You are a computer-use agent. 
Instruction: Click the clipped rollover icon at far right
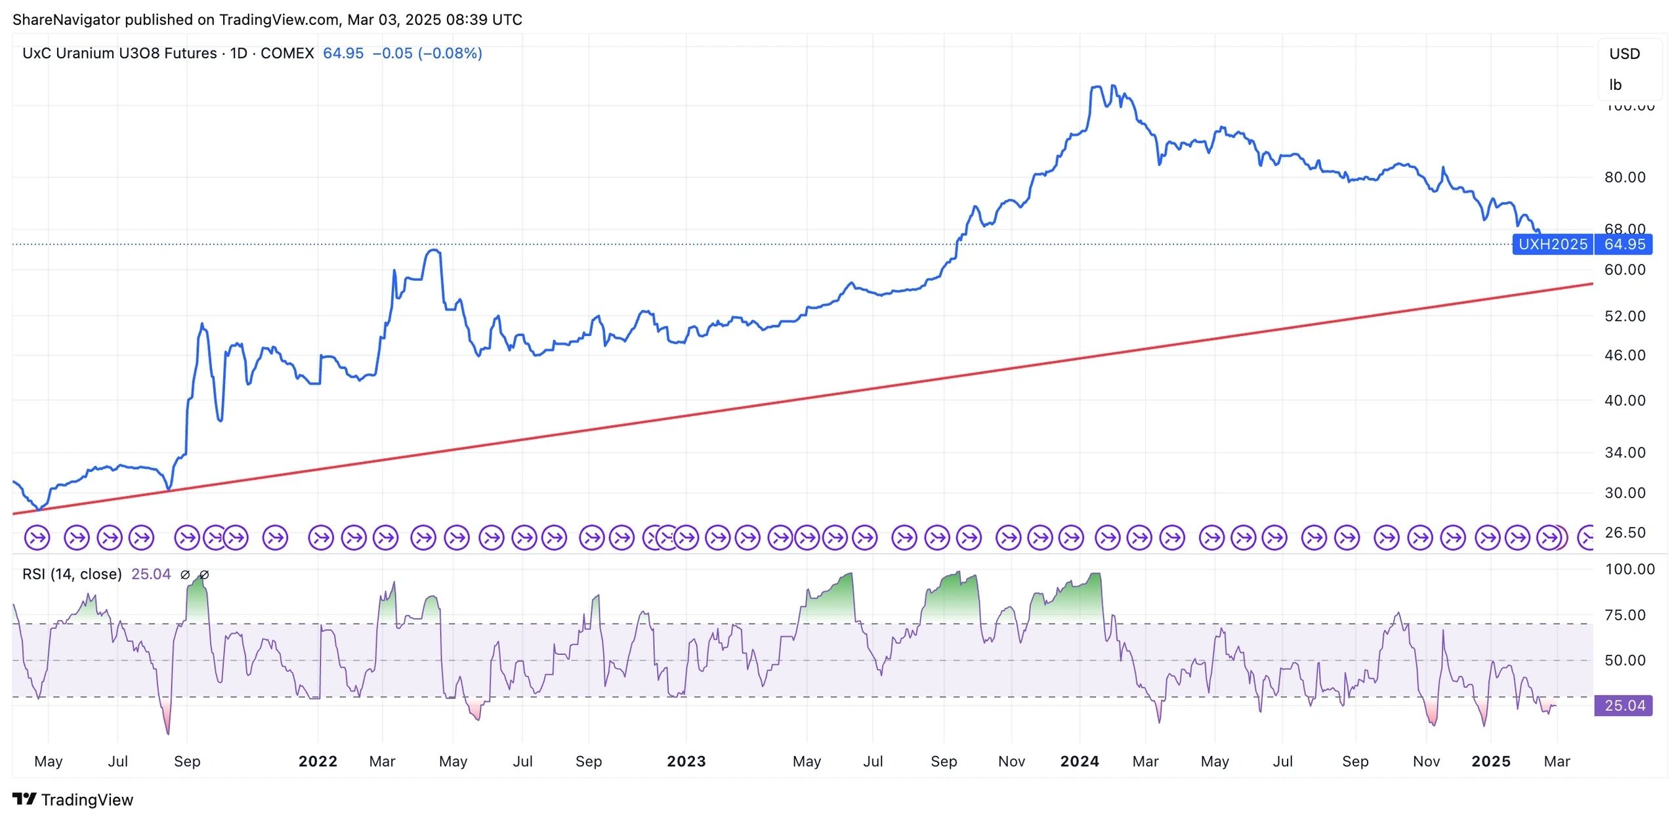click(x=1587, y=538)
